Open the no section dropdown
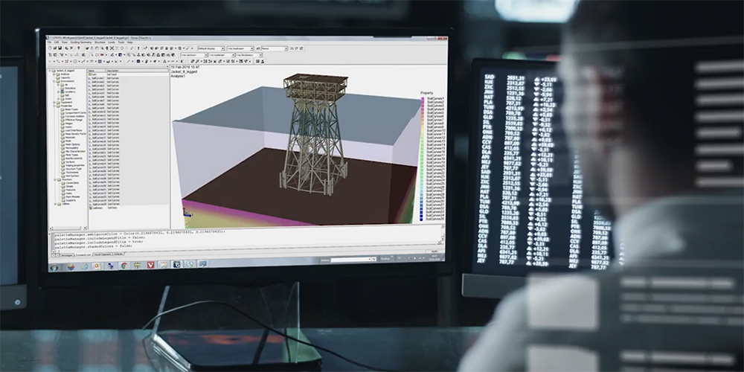Image resolution: width=744 pixels, height=372 pixels. (x=193, y=55)
